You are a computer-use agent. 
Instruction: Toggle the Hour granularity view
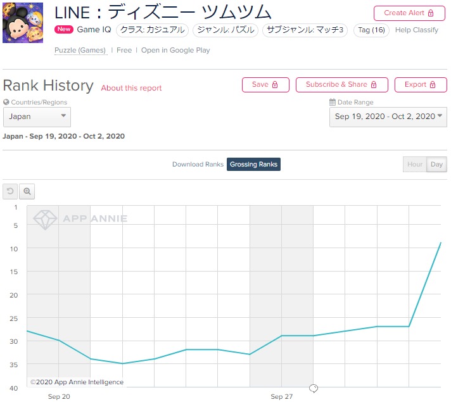pos(415,165)
